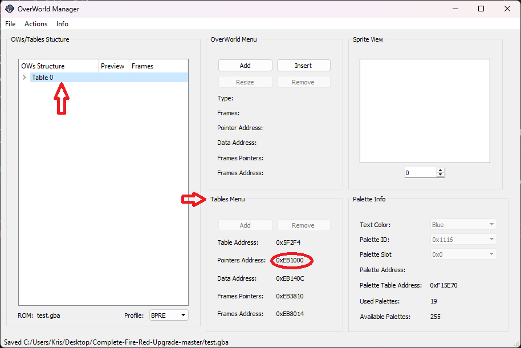521x348 pixels.
Task: Open the File menu
Action: (x=10, y=24)
